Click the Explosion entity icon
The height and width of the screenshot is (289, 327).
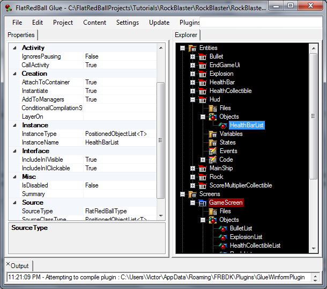[x=203, y=74]
